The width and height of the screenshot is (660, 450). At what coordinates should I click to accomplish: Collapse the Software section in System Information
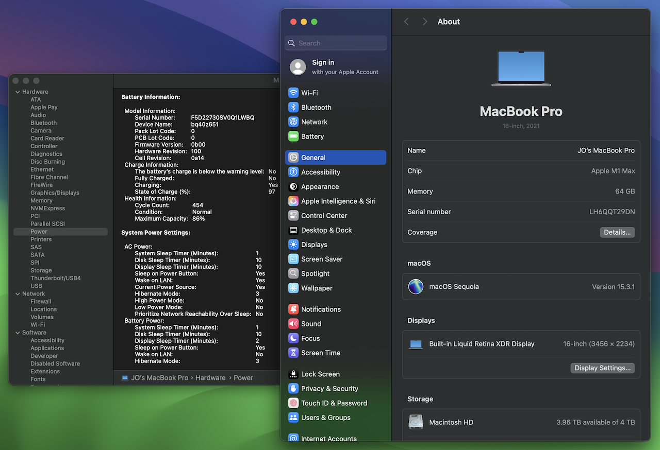click(18, 333)
